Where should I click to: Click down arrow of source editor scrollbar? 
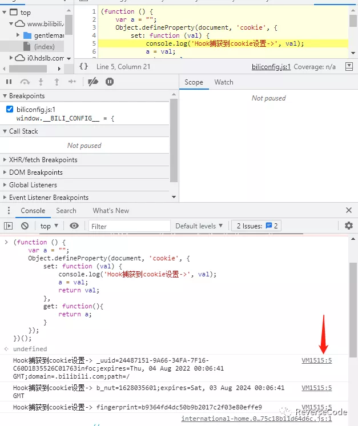[353, 53]
